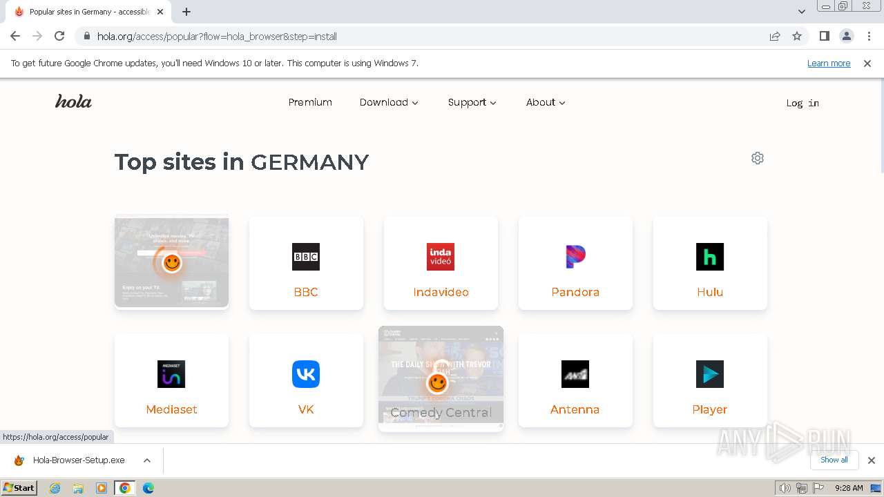Open the Hulu logo tile
The width and height of the screenshot is (884, 497).
click(710, 257)
